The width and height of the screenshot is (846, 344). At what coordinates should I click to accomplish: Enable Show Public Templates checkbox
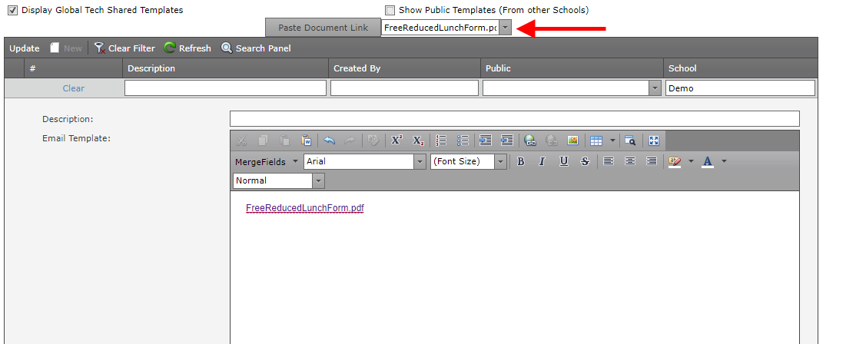(x=390, y=10)
